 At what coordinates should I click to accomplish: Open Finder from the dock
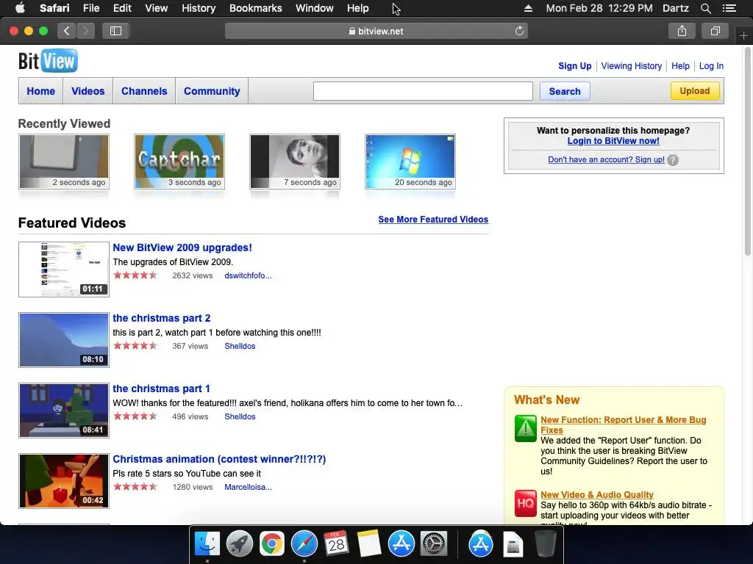point(207,544)
